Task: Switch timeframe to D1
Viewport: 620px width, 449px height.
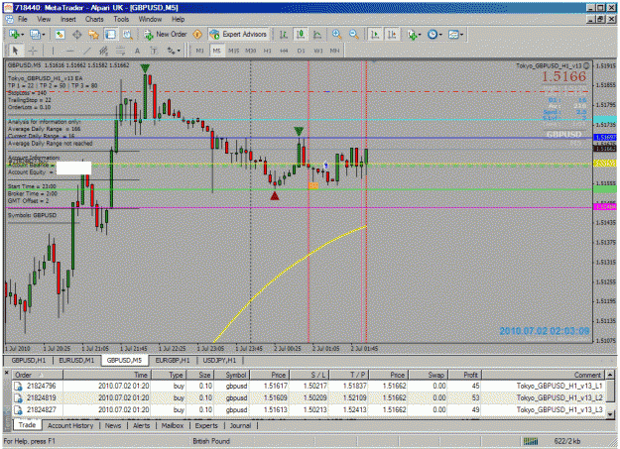Action: point(301,51)
